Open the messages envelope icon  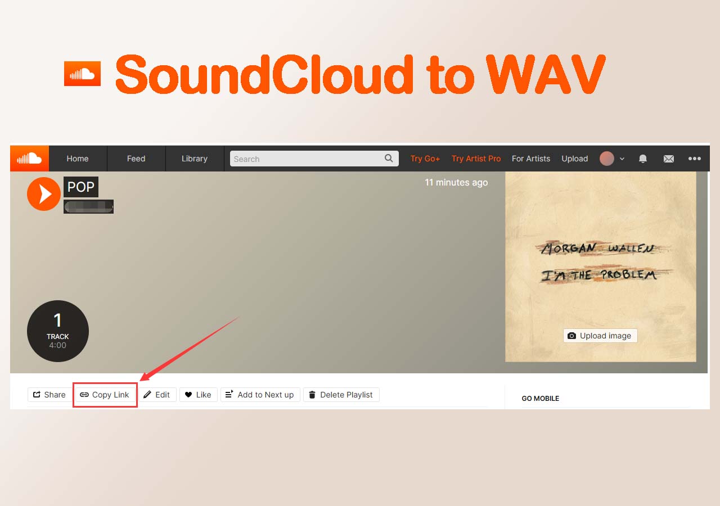[669, 159]
